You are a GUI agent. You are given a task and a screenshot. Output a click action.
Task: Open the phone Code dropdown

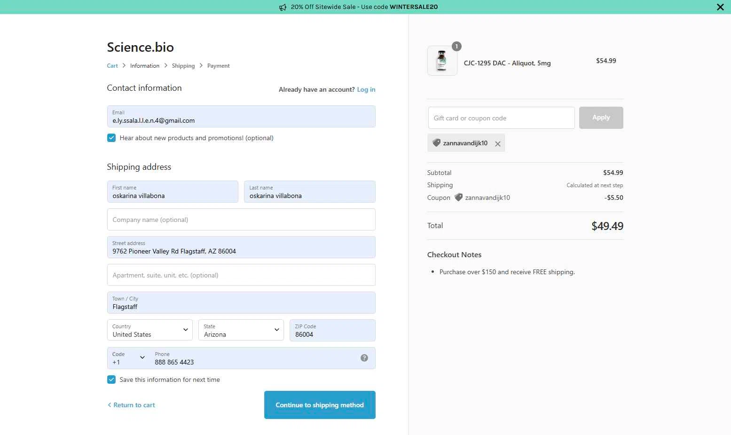coord(128,358)
